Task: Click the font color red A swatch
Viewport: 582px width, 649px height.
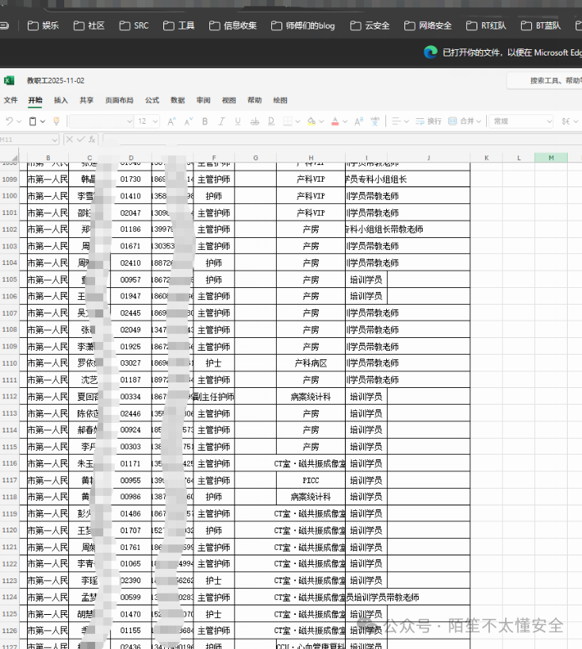Action: click(x=335, y=121)
